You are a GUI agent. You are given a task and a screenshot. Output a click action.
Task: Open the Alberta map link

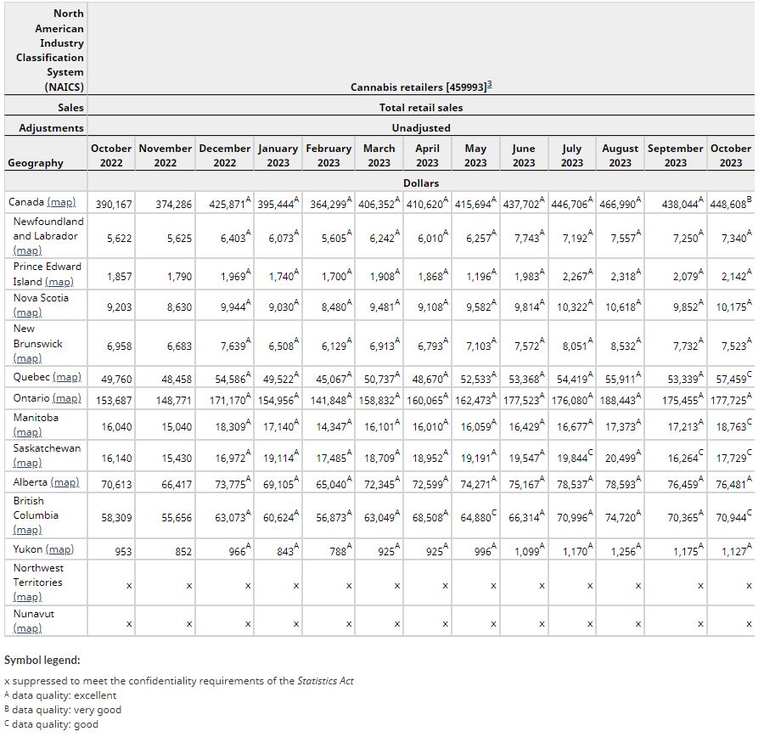tap(65, 482)
